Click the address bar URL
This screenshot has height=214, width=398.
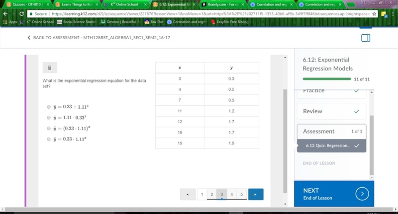pos(210,14)
